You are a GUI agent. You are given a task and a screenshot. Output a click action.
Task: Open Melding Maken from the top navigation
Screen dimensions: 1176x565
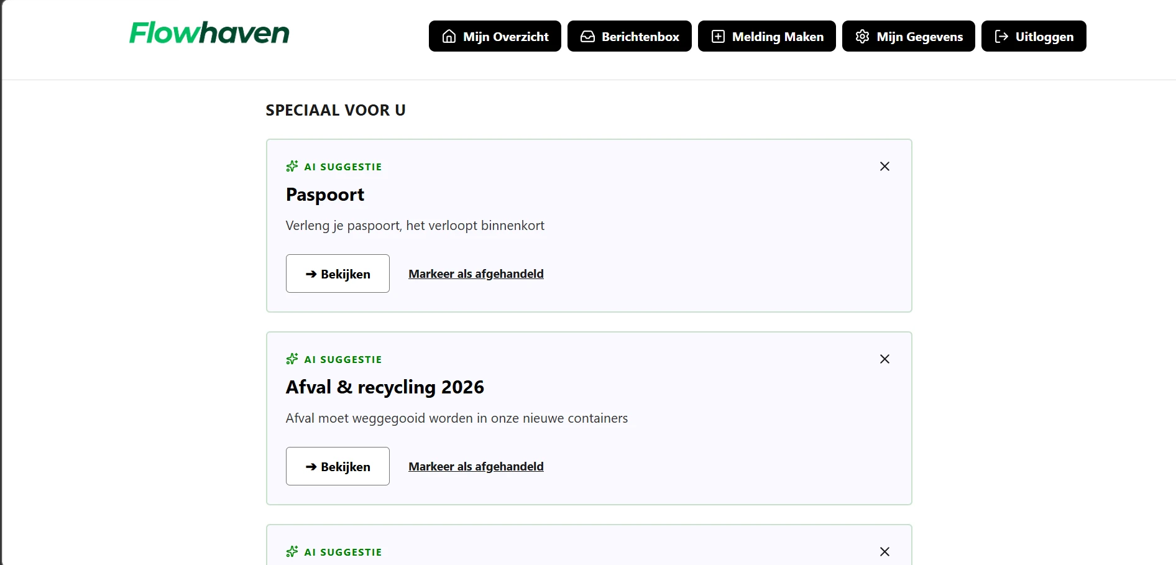coord(766,36)
